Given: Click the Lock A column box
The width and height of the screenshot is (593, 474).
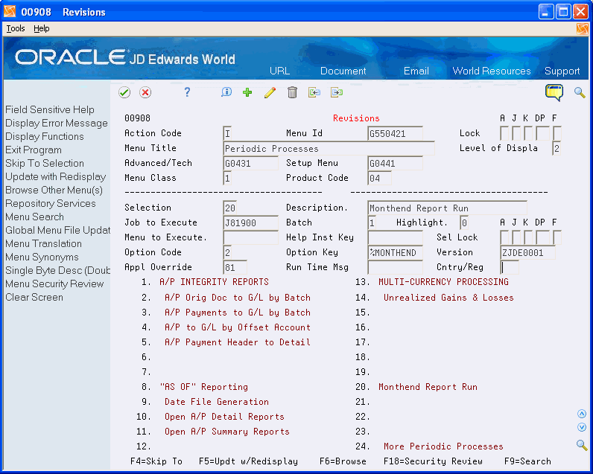Looking at the screenshot, I should 504,133.
